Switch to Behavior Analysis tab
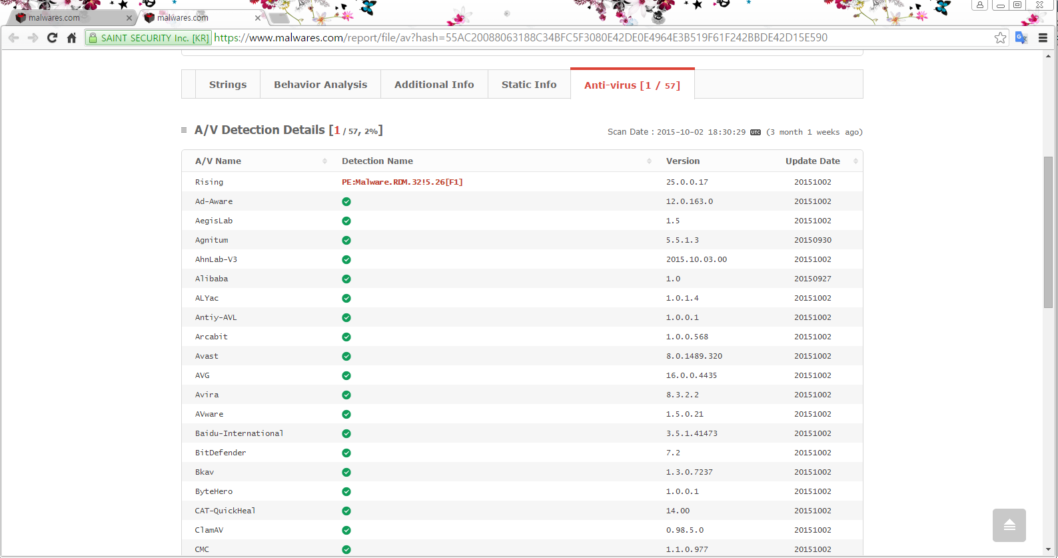 320,85
